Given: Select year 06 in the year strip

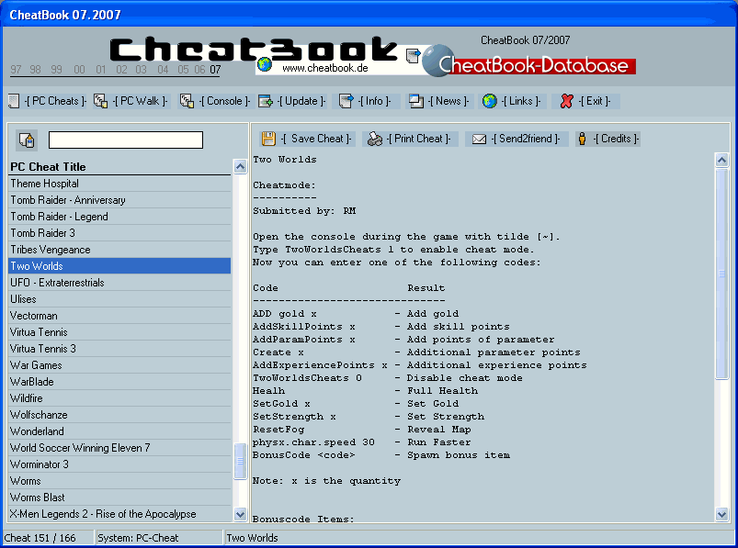Looking at the screenshot, I should coord(200,70).
